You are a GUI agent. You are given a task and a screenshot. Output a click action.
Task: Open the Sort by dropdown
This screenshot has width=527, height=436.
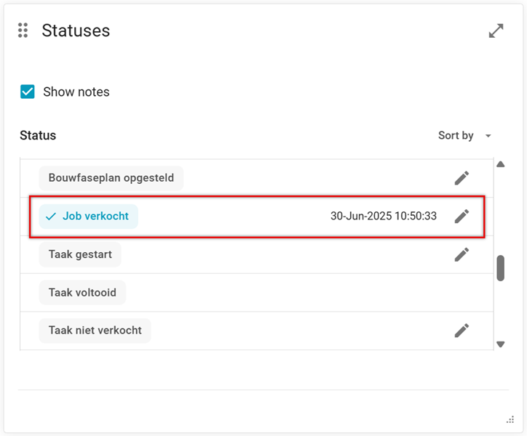coord(456,136)
